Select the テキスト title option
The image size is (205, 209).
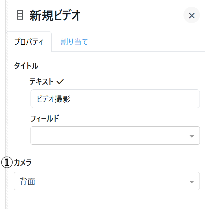[42, 82]
